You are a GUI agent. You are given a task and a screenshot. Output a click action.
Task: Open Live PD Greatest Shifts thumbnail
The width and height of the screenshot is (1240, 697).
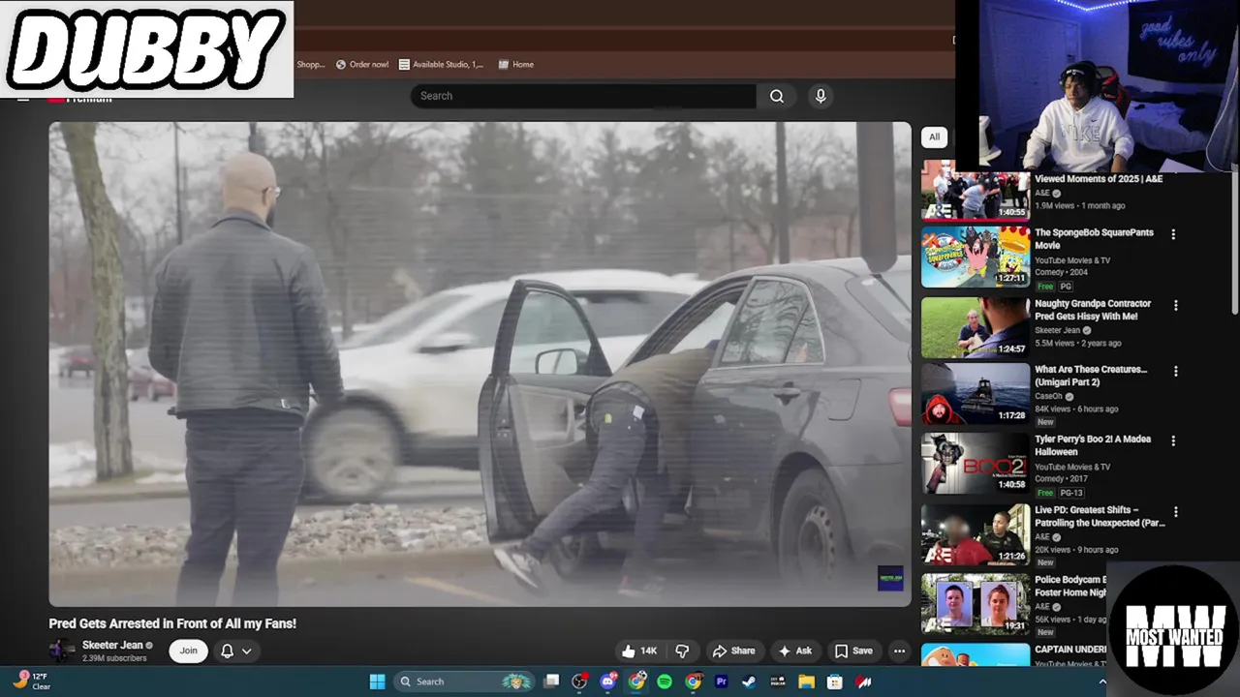[x=975, y=533]
